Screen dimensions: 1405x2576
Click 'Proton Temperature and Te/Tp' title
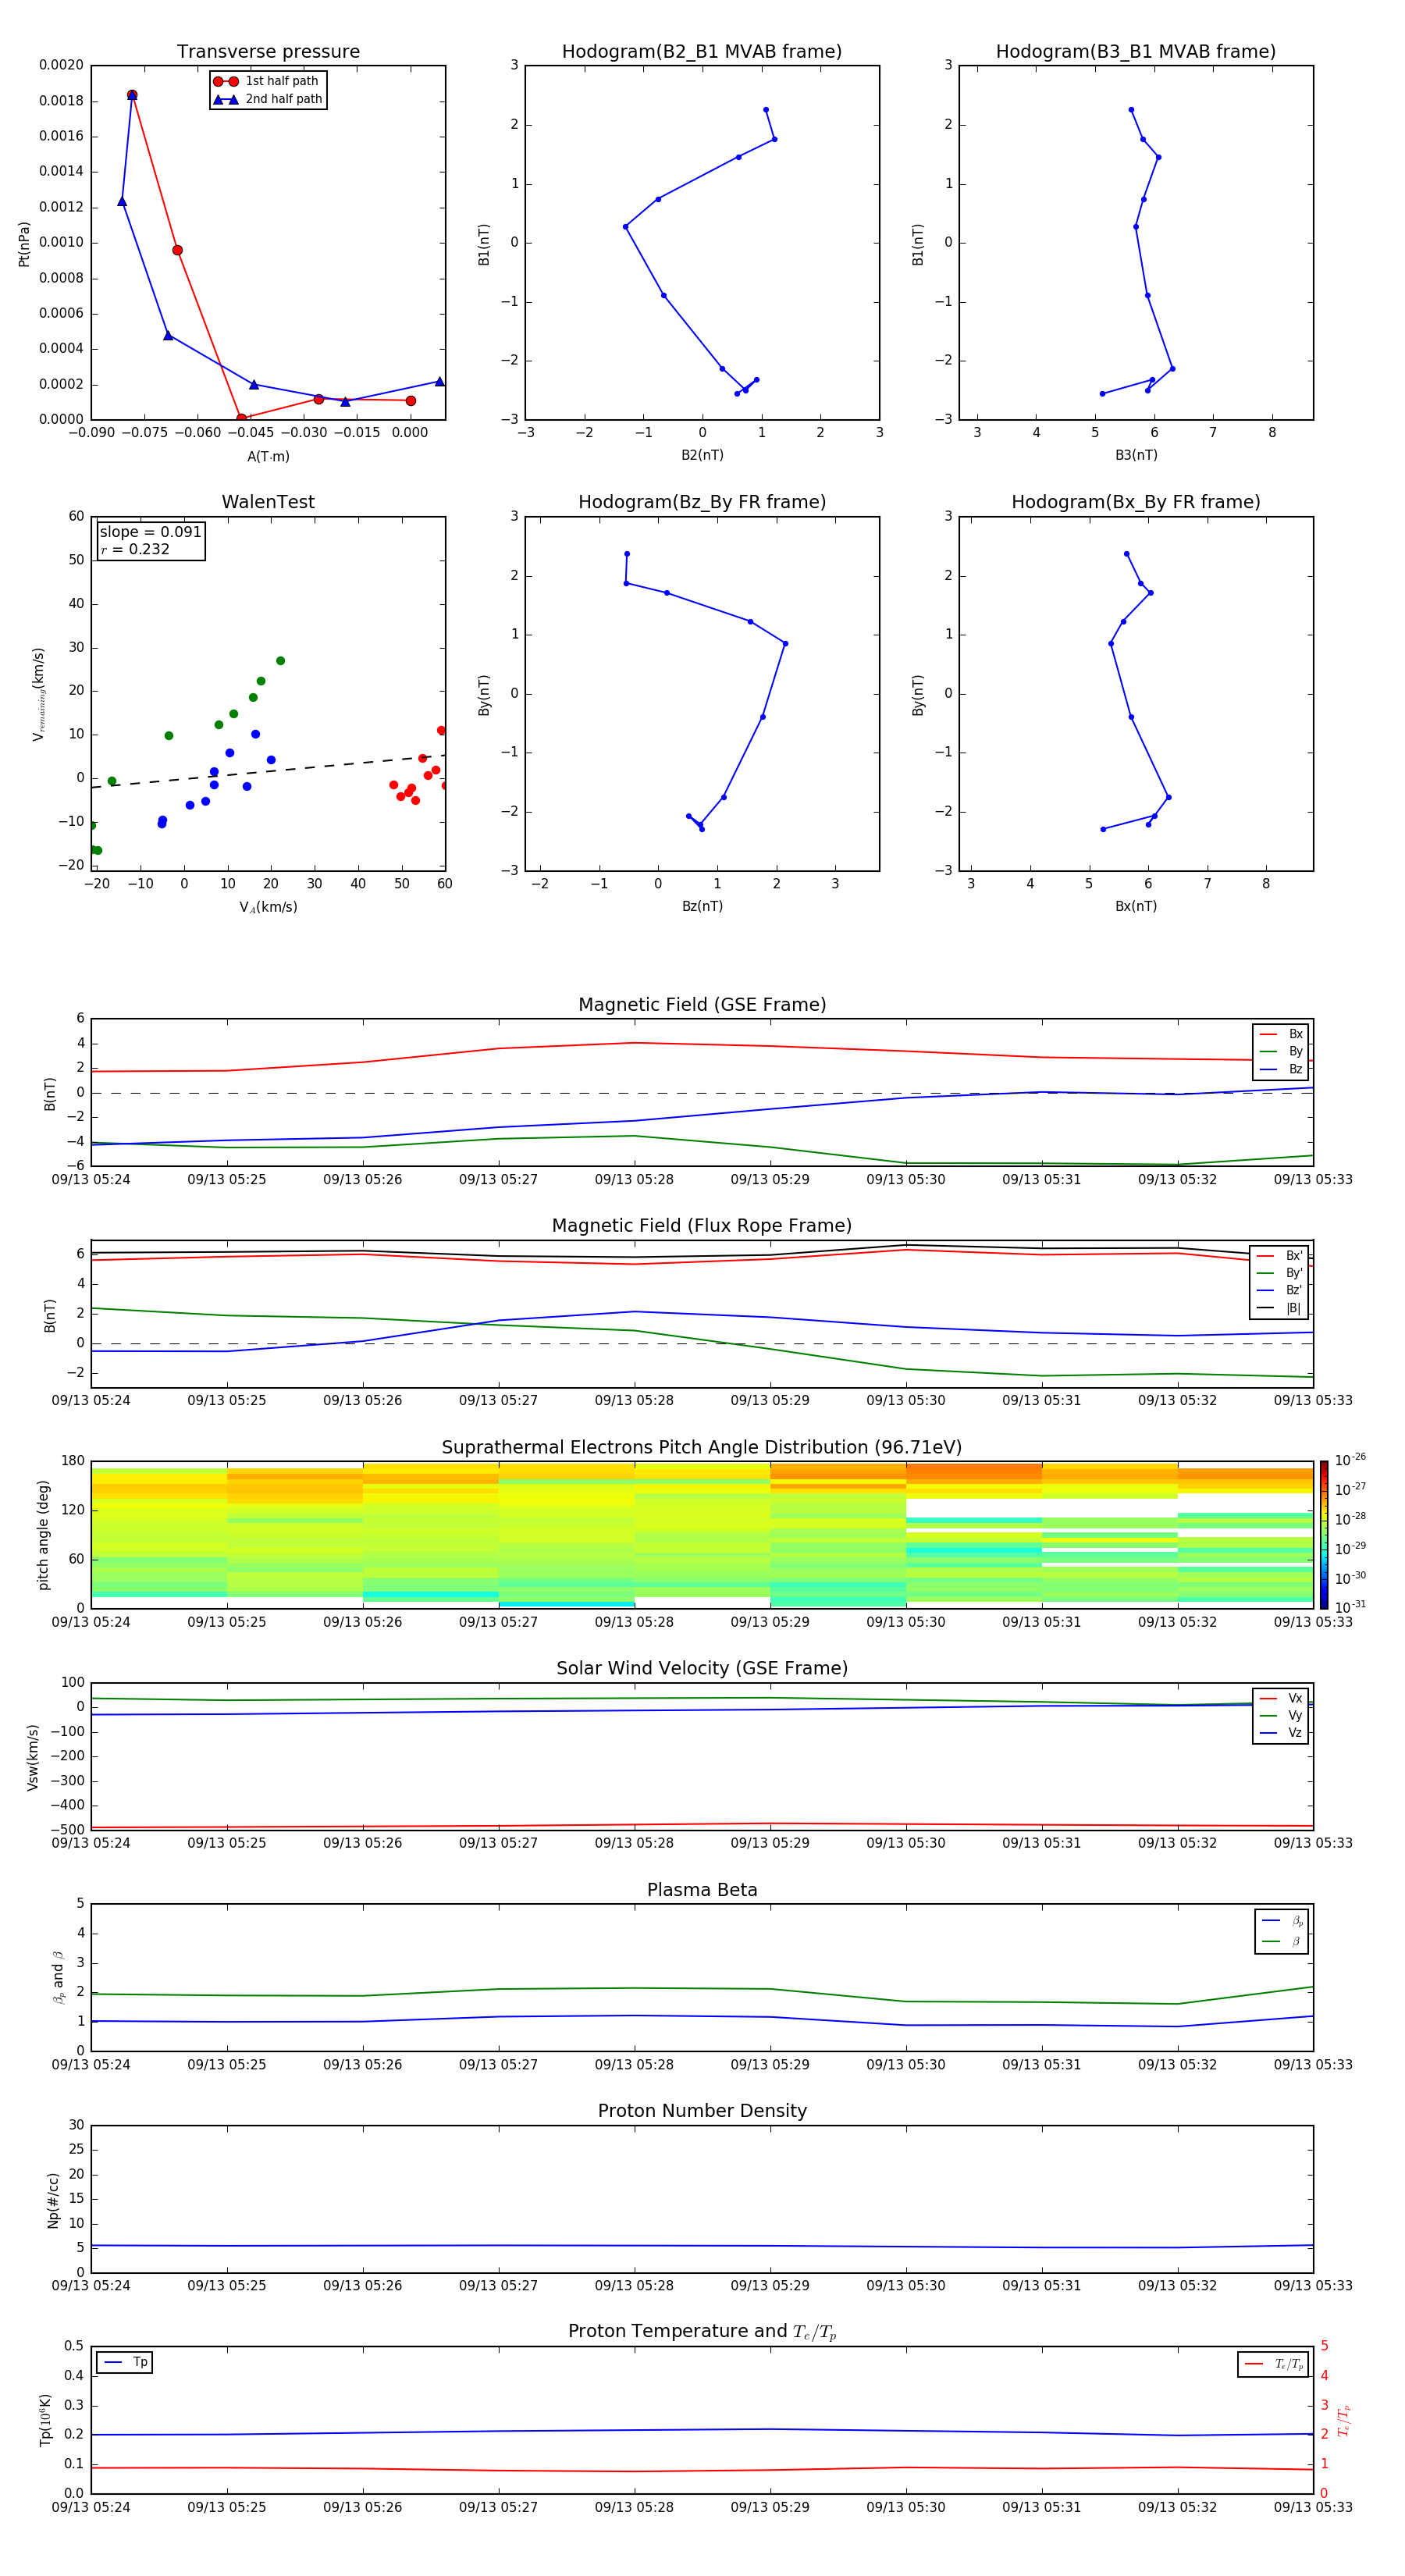(x=702, y=2331)
